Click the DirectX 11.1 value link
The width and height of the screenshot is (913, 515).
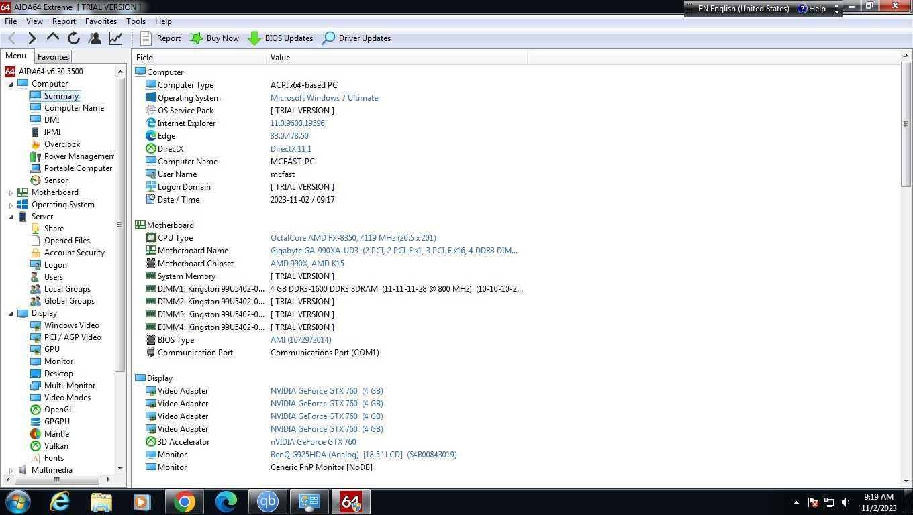click(291, 149)
